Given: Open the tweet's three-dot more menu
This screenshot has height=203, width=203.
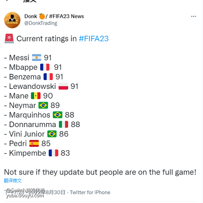Looking at the screenshot, I should (194, 16).
